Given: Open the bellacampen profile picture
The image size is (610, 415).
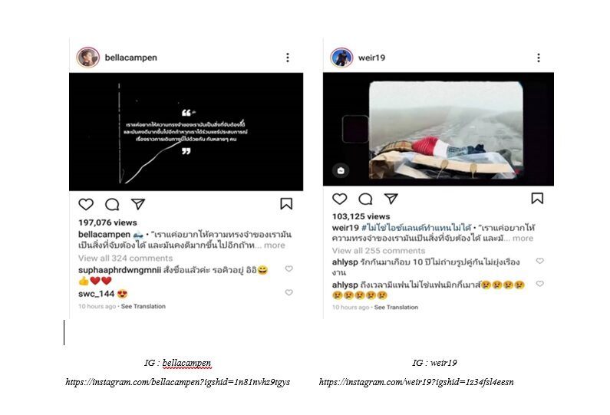Looking at the screenshot, I should tap(88, 58).
